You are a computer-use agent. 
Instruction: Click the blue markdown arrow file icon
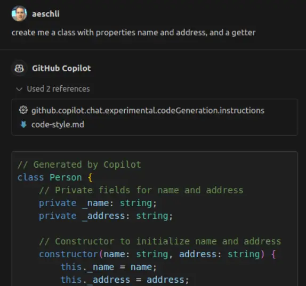[23, 124]
